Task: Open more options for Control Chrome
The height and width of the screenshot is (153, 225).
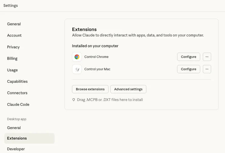Action: click(207, 57)
